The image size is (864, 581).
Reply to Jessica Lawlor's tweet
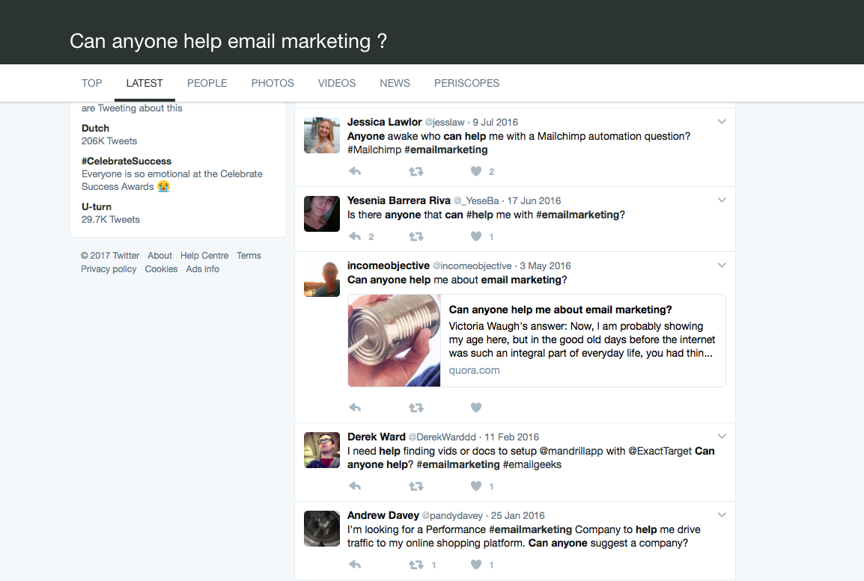coord(355,172)
